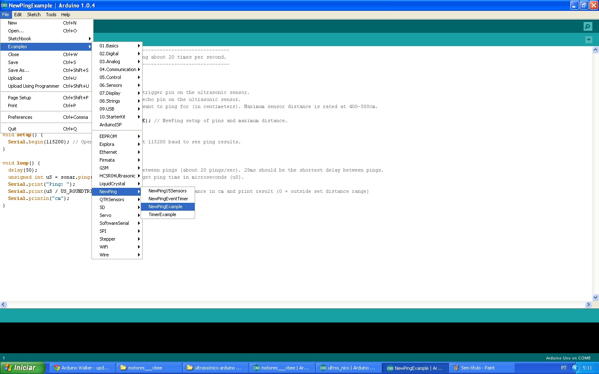This screenshot has height=374, width=599.
Task: Open the Edit menu
Action: click(x=18, y=15)
